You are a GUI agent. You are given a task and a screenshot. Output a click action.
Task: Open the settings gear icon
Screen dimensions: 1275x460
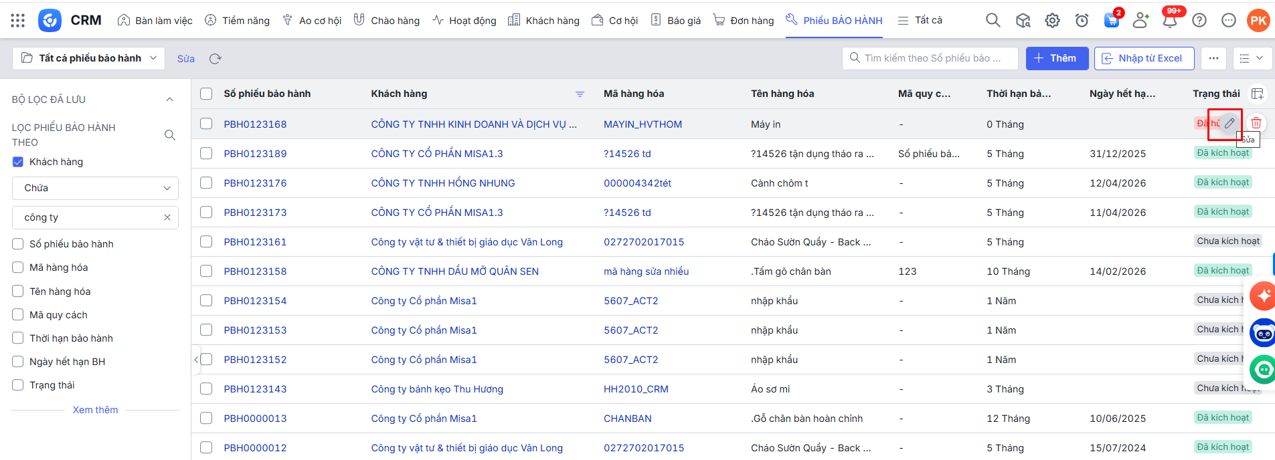coord(1052,21)
